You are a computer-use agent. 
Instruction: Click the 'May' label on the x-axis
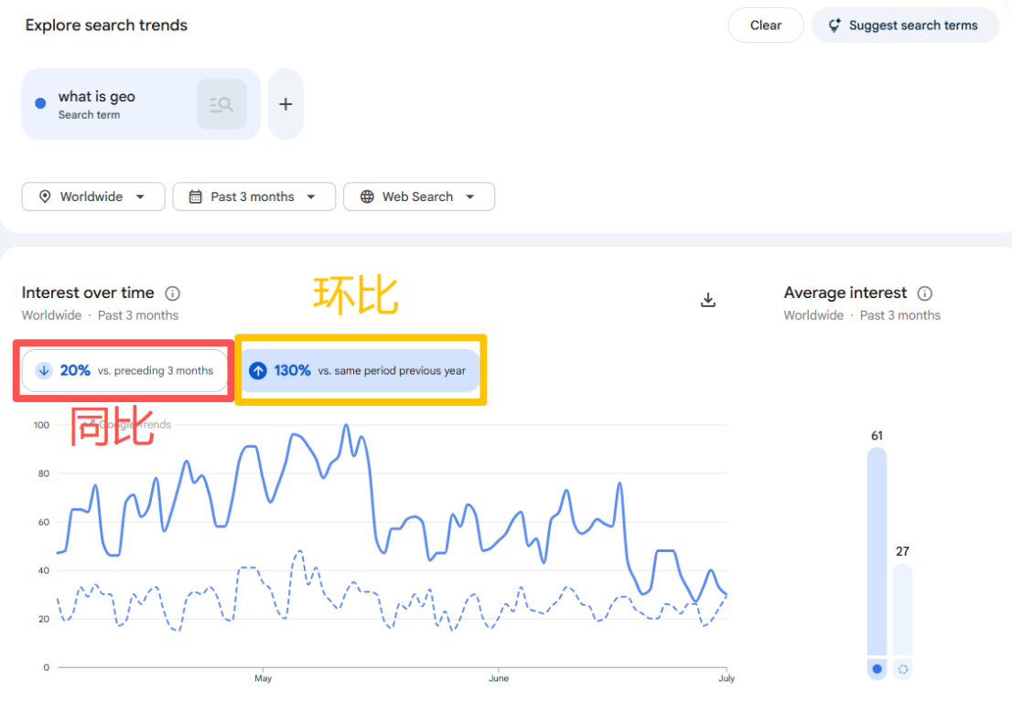click(x=264, y=678)
